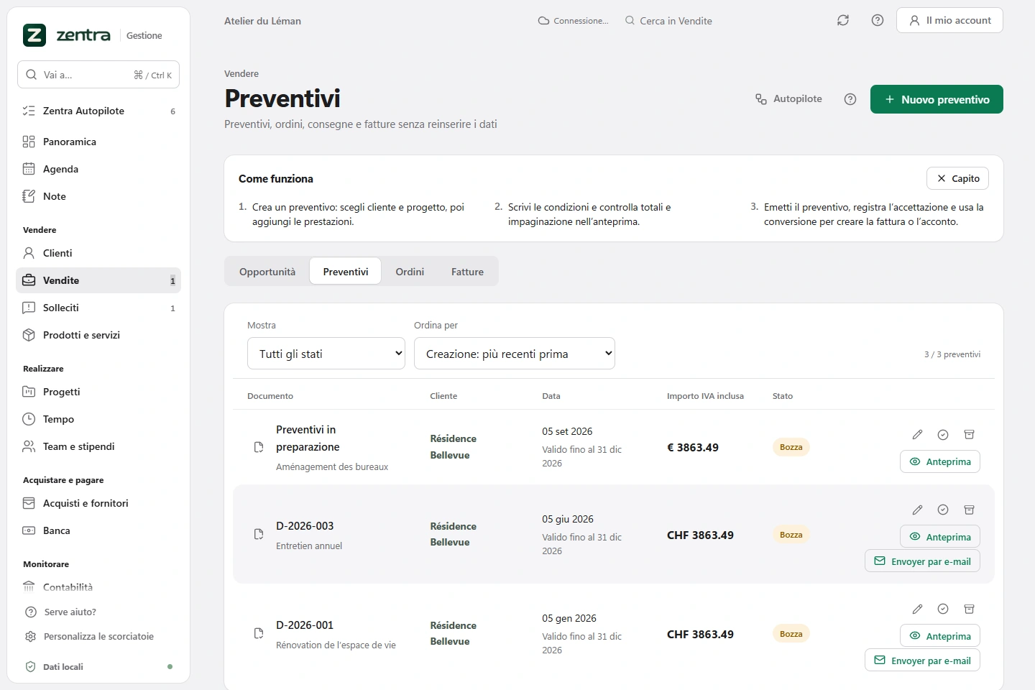Click checkmark icon for quote D-2026-003

pyautogui.click(x=943, y=510)
